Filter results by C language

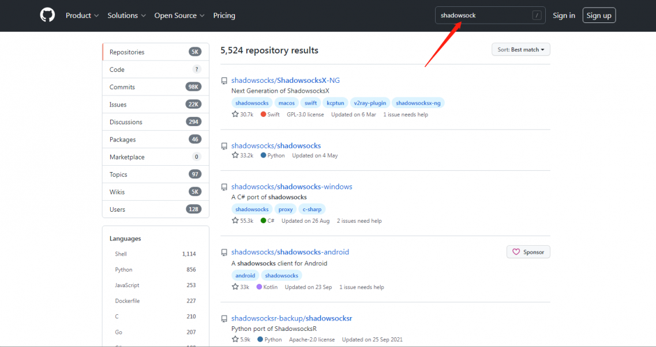pos(155,317)
